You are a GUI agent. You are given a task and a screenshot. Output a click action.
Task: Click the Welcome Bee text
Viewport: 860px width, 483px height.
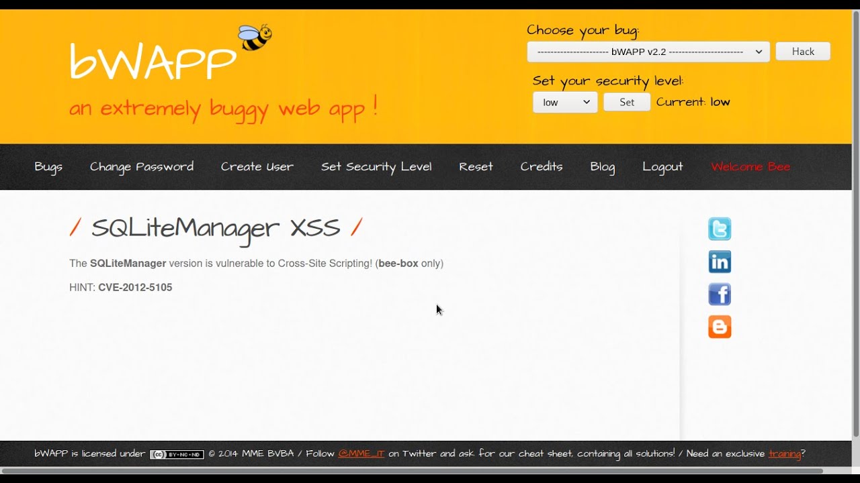coord(750,166)
